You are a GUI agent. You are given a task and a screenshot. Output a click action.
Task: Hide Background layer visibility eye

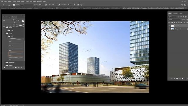click(x=169, y=29)
